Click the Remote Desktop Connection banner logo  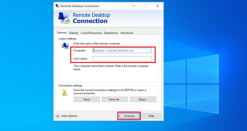pyautogui.click(x=64, y=18)
